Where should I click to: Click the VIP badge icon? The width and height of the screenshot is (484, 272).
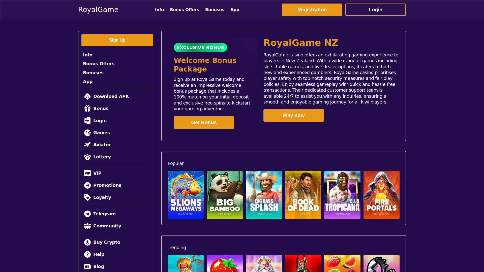click(87, 173)
